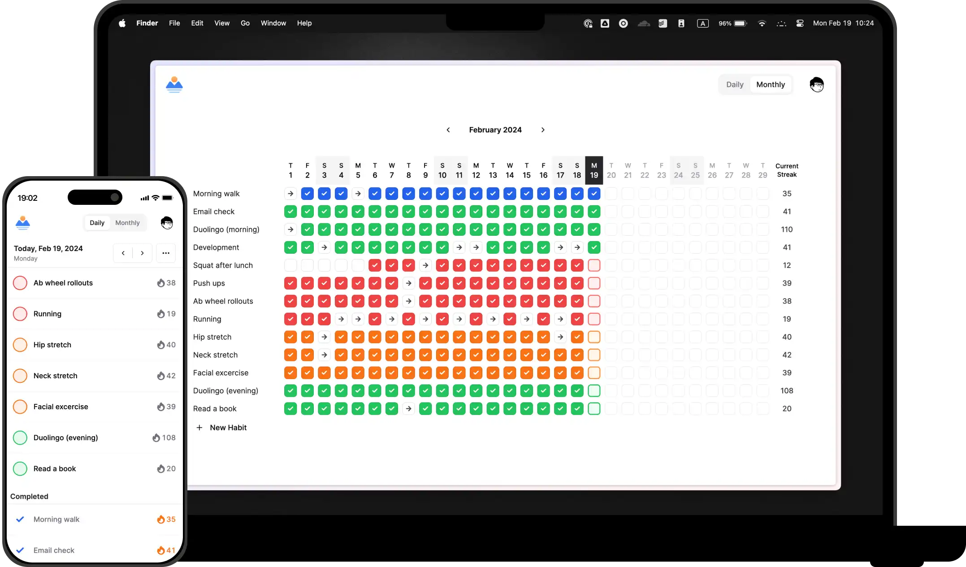This screenshot has width=966, height=567.
Task: Toggle the Morning walk checkmark for Feb 19
Action: tap(594, 194)
